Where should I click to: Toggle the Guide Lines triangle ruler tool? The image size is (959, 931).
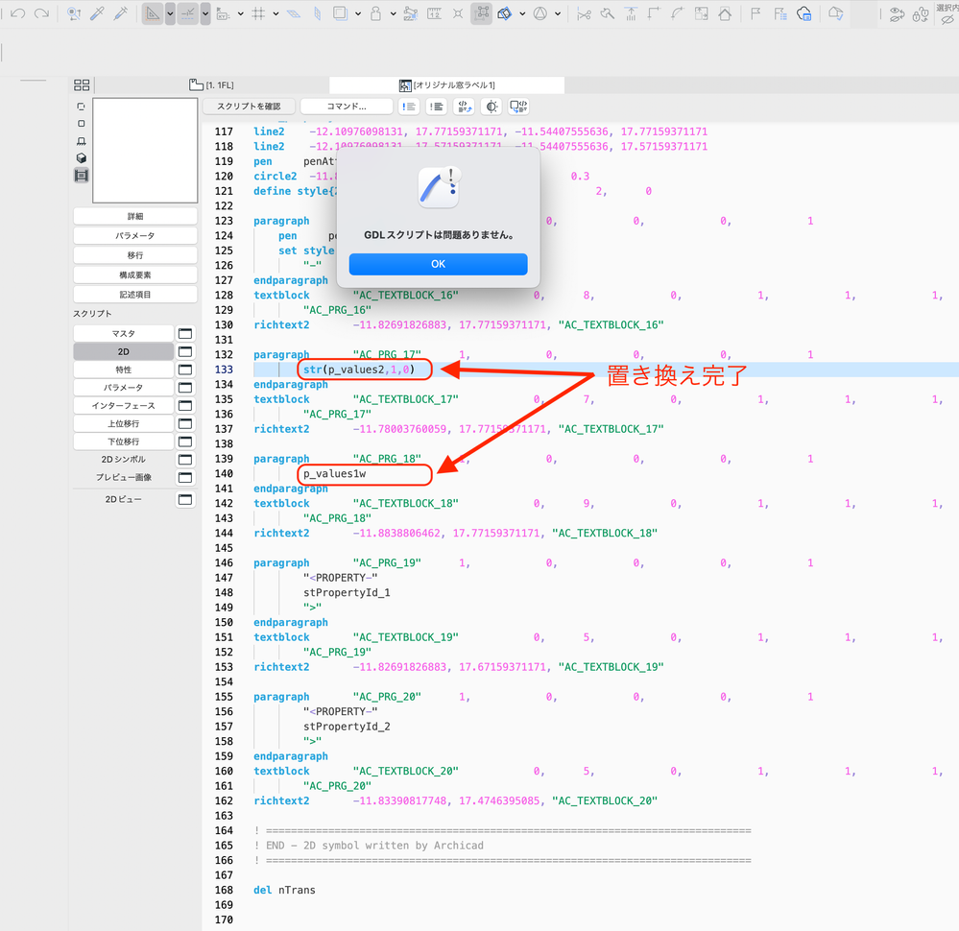153,13
